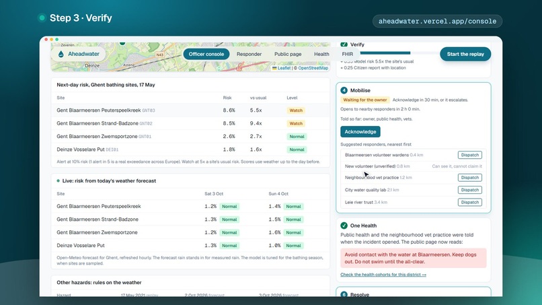Click the Verify step checkmark icon

tap(344, 44)
